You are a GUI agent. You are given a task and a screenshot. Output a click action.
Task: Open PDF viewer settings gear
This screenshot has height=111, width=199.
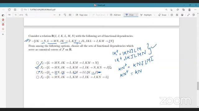click(193, 15)
